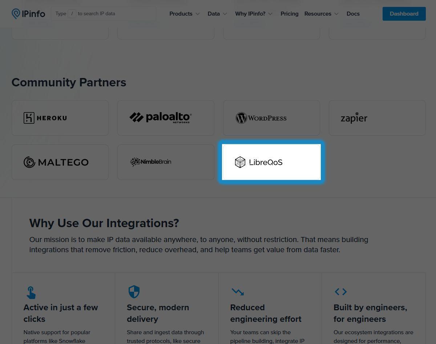The image size is (436, 344).
Task: Open the Why IPinfo? dropdown
Action: point(254,14)
